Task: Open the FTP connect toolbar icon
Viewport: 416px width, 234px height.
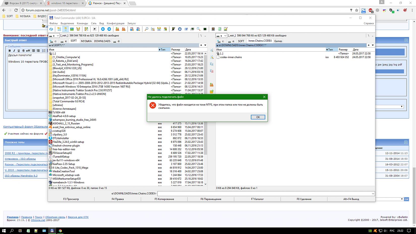Action: click(132, 29)
